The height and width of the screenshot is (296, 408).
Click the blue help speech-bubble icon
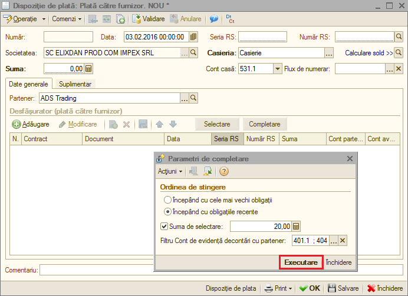click(x=214, y=19)
